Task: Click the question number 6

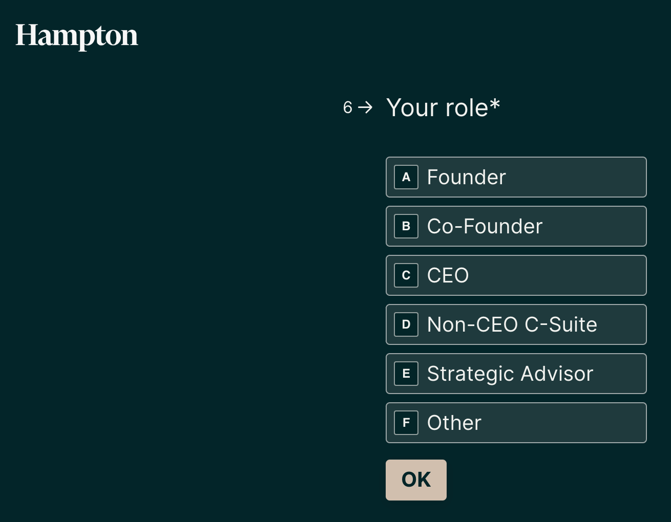Action: pyautogui.click(x=348, y=107)
